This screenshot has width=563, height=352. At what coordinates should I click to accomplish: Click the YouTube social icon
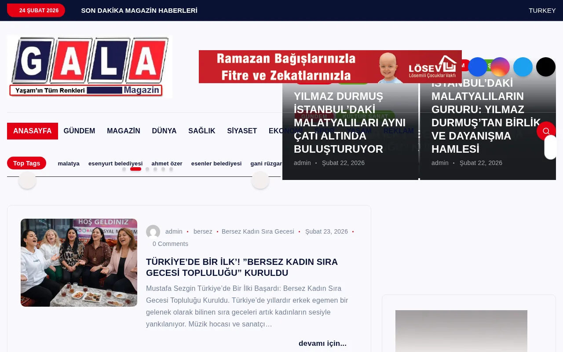tap(454, 67)
